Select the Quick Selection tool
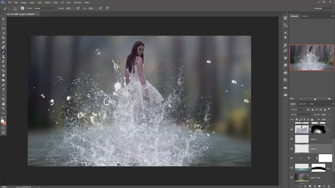 click(x=3, y=33)
